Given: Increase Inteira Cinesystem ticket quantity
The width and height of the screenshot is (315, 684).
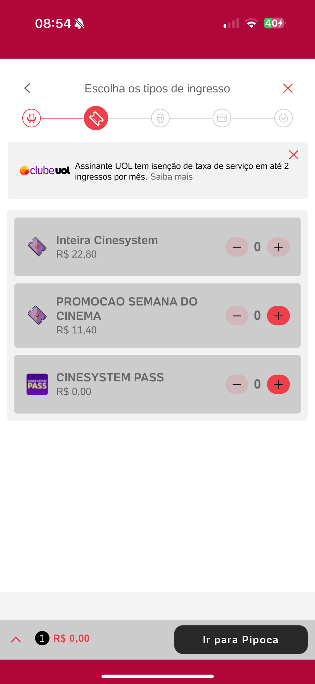Looking at the screenshot, I should pos(278,247).
